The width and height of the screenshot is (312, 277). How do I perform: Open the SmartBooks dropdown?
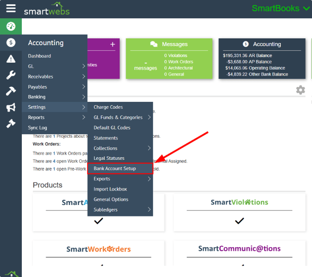click(x=281, y=8)
